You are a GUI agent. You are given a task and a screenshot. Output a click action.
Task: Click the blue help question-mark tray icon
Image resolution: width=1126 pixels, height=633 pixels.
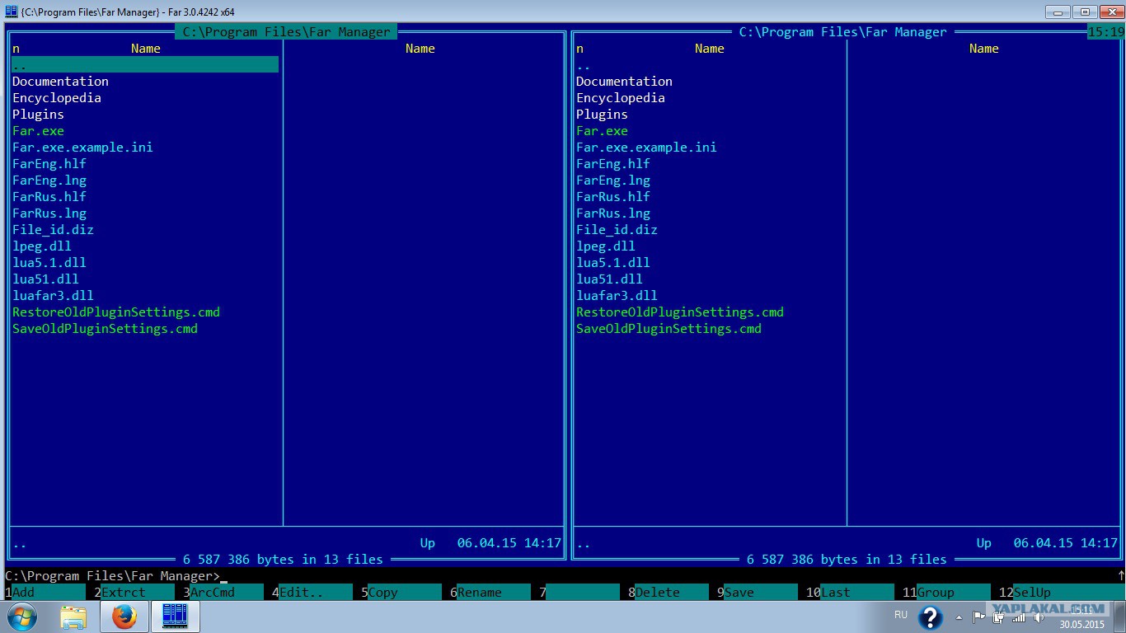931,617
